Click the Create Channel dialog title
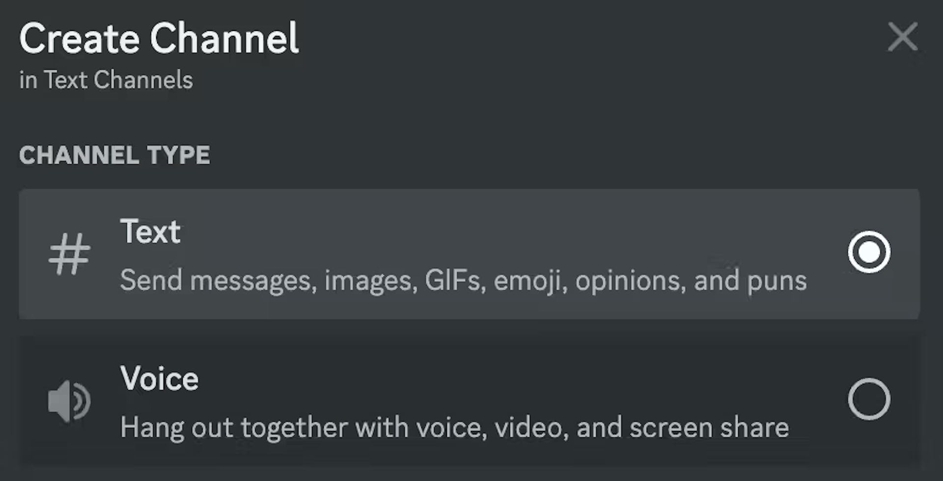943x481 pixels. (x=159, y=38)
